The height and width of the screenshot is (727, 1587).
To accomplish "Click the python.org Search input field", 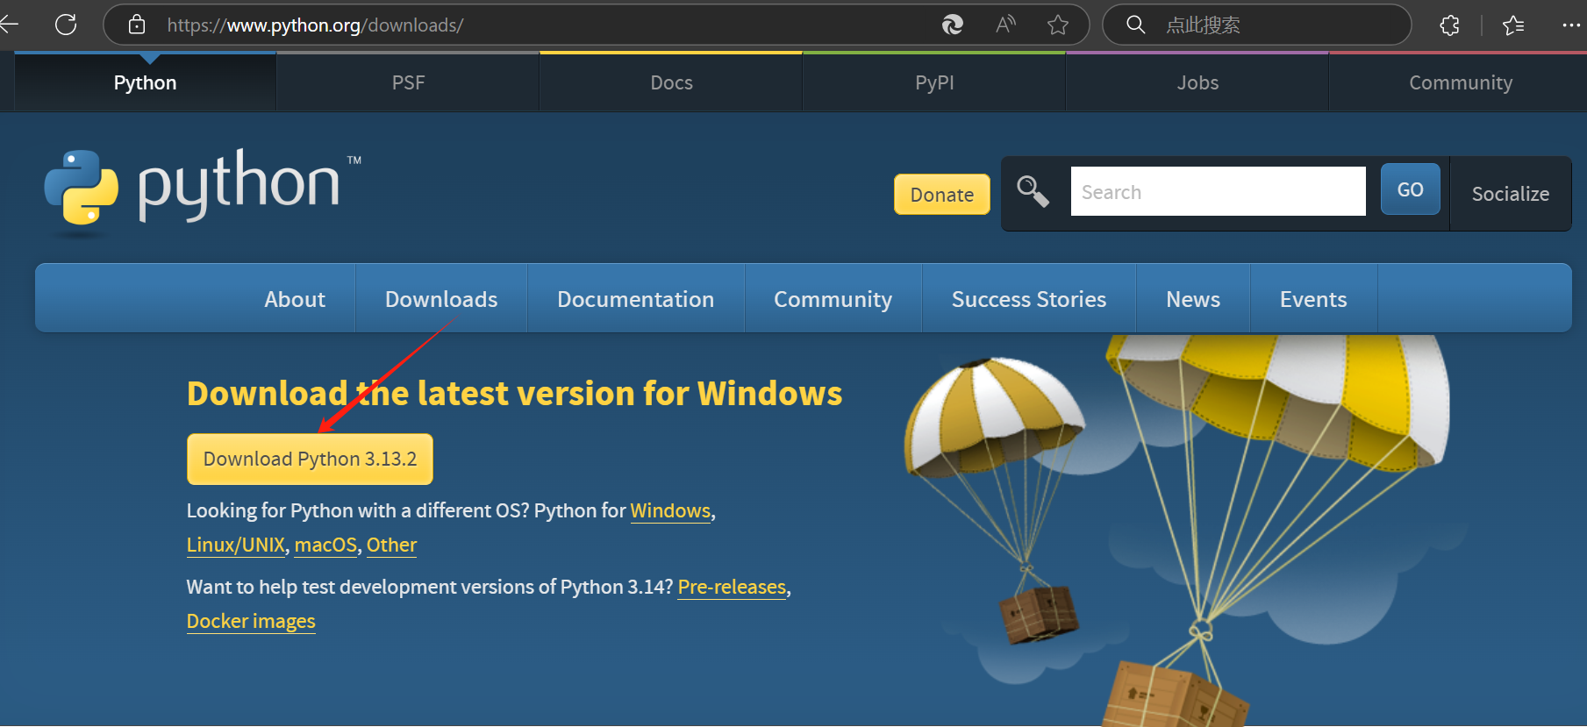I will pyautogui.click(x=1218, y=191).
